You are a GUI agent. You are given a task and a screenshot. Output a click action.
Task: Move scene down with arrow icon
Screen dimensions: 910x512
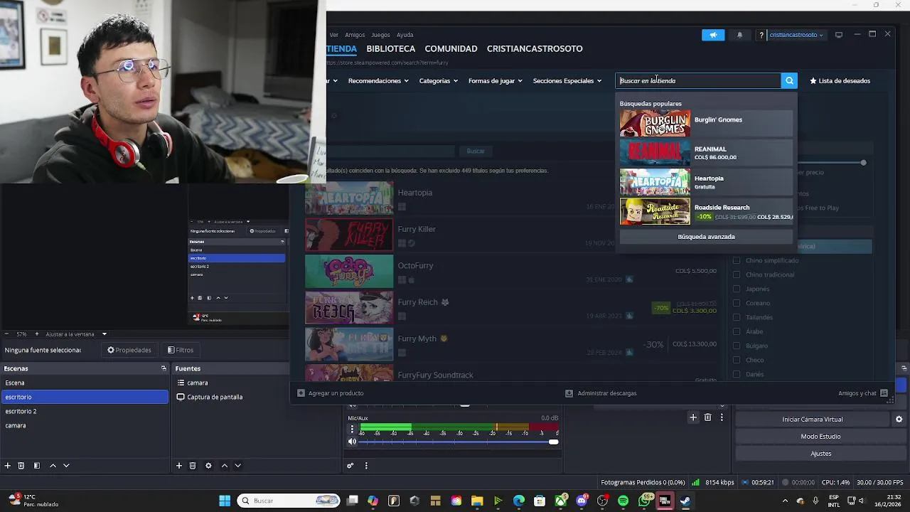pos(66,466)
